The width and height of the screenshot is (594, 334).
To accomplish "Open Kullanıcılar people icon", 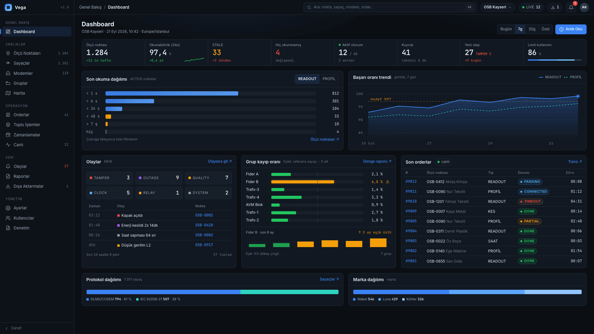I will coord(8,218).
